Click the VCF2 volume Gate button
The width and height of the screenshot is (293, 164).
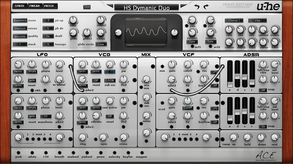[x=210, y=42]
